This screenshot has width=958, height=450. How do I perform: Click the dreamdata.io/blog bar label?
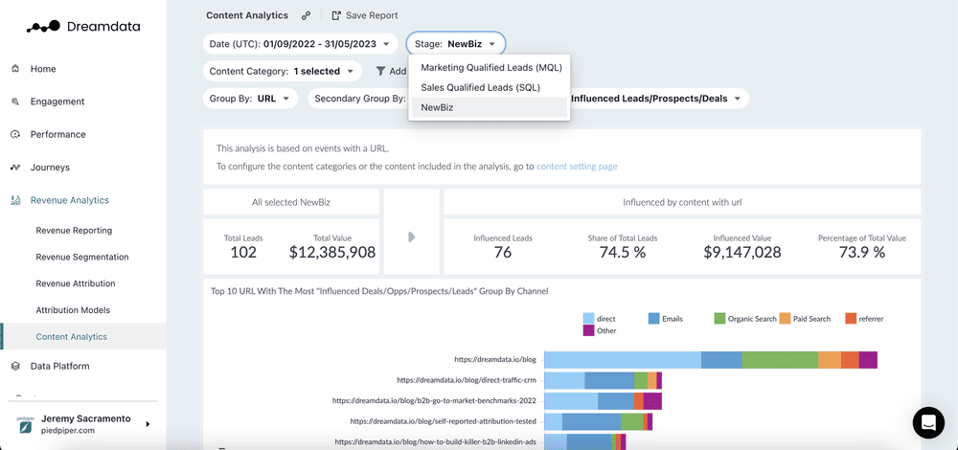tap(495, 360)
